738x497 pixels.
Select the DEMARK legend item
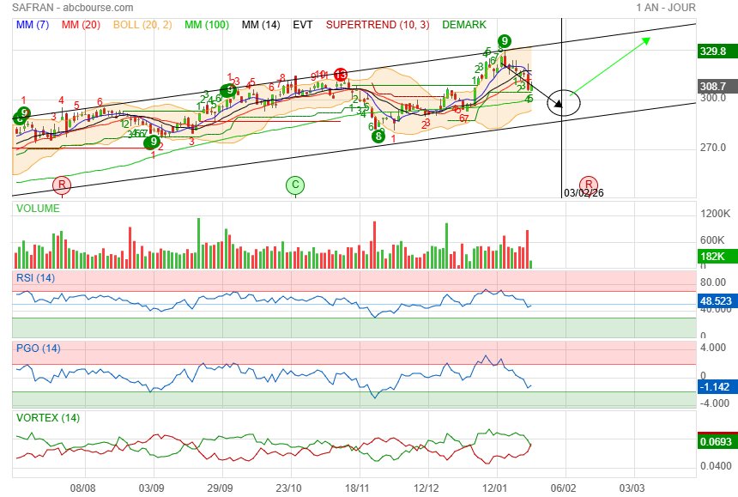point(464,25)
